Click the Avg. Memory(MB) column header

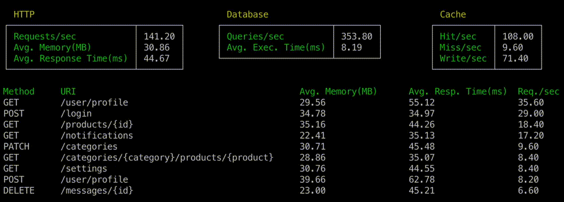coord(338,91)
